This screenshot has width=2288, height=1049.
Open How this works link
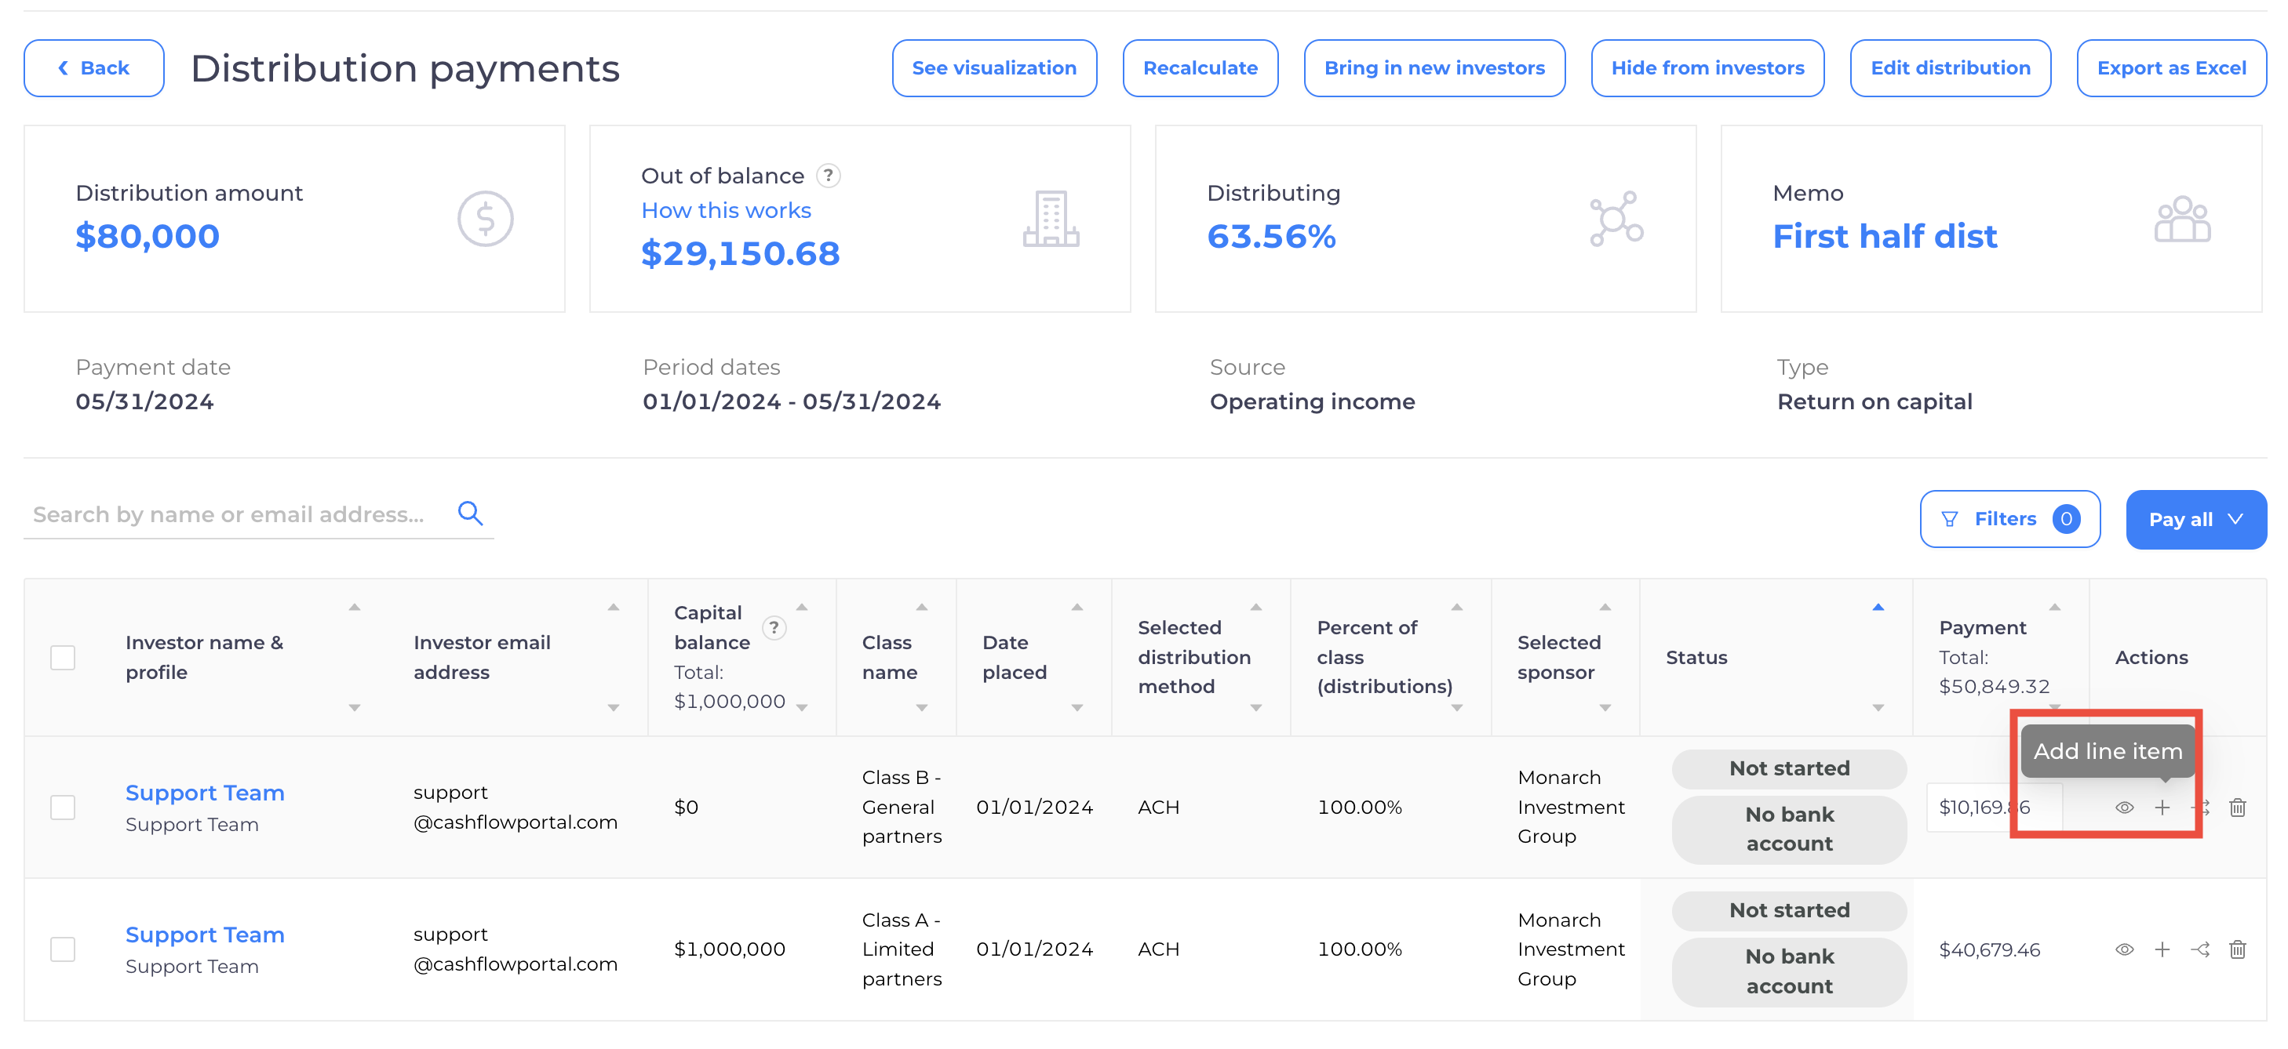[x=726, y=210]
